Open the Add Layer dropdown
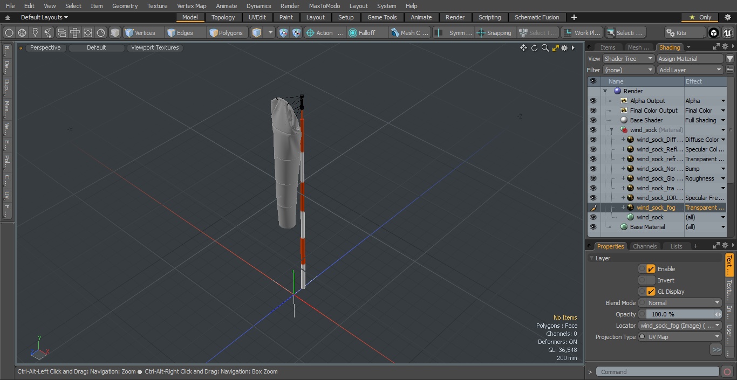 690,70
